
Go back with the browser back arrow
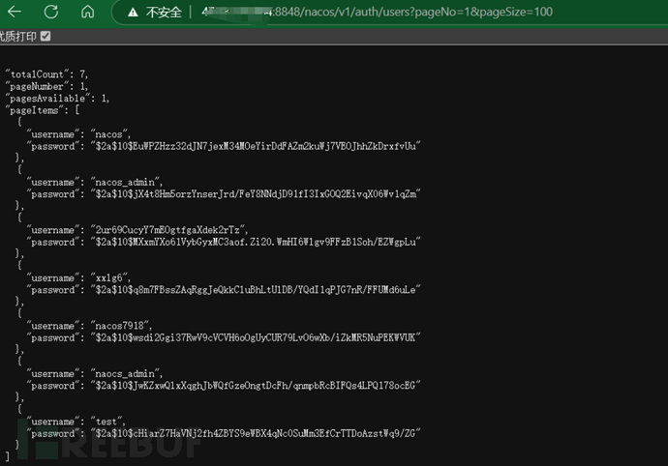click(15, 12)
